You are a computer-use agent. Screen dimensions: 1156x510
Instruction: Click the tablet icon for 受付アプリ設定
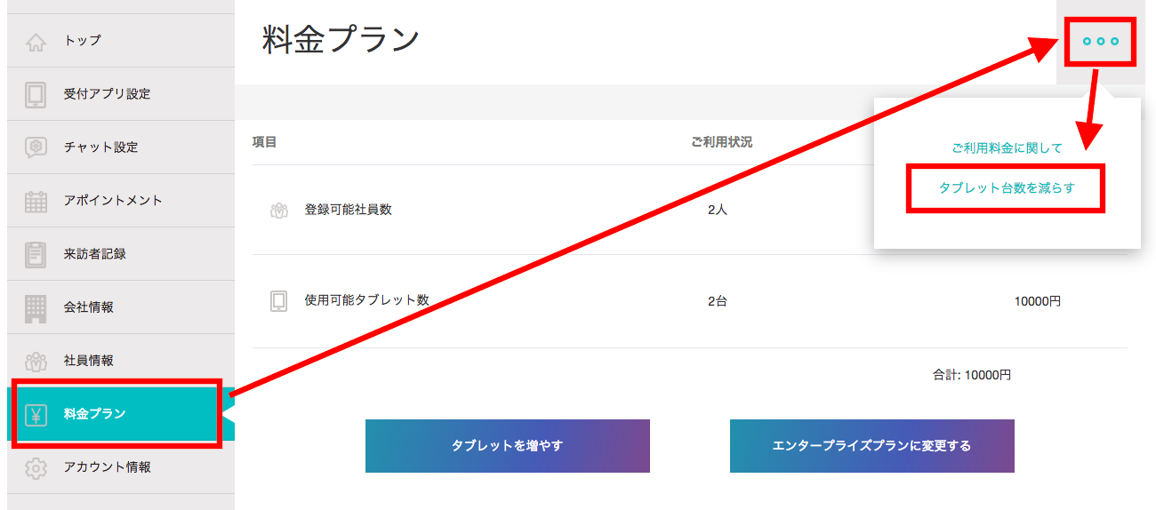36,94
